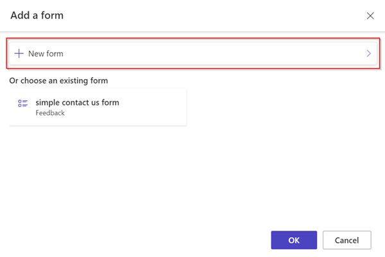Click the chevron arrow on New form row
Screen dimensions: 385x257
[x=368, y=53]
